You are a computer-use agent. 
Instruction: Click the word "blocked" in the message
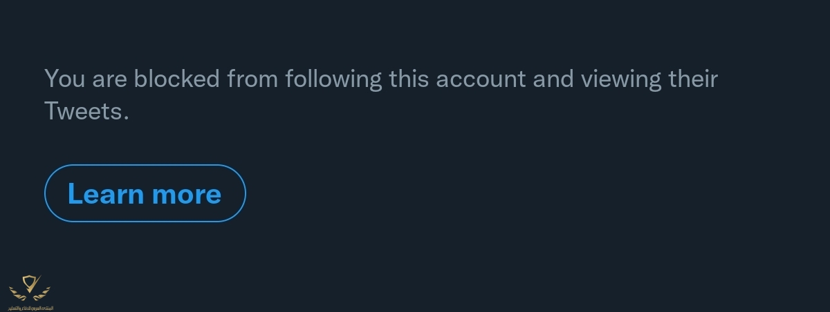(177, 79)
